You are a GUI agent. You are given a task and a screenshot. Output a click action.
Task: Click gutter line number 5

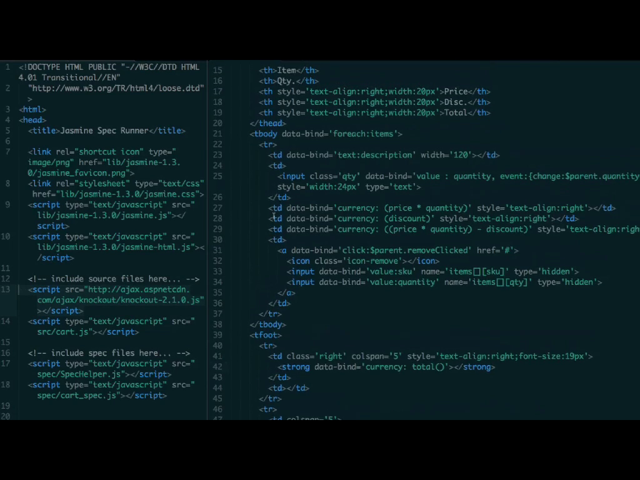7,131
